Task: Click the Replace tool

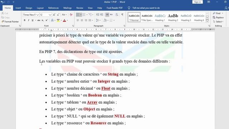Action: (218, 18)
